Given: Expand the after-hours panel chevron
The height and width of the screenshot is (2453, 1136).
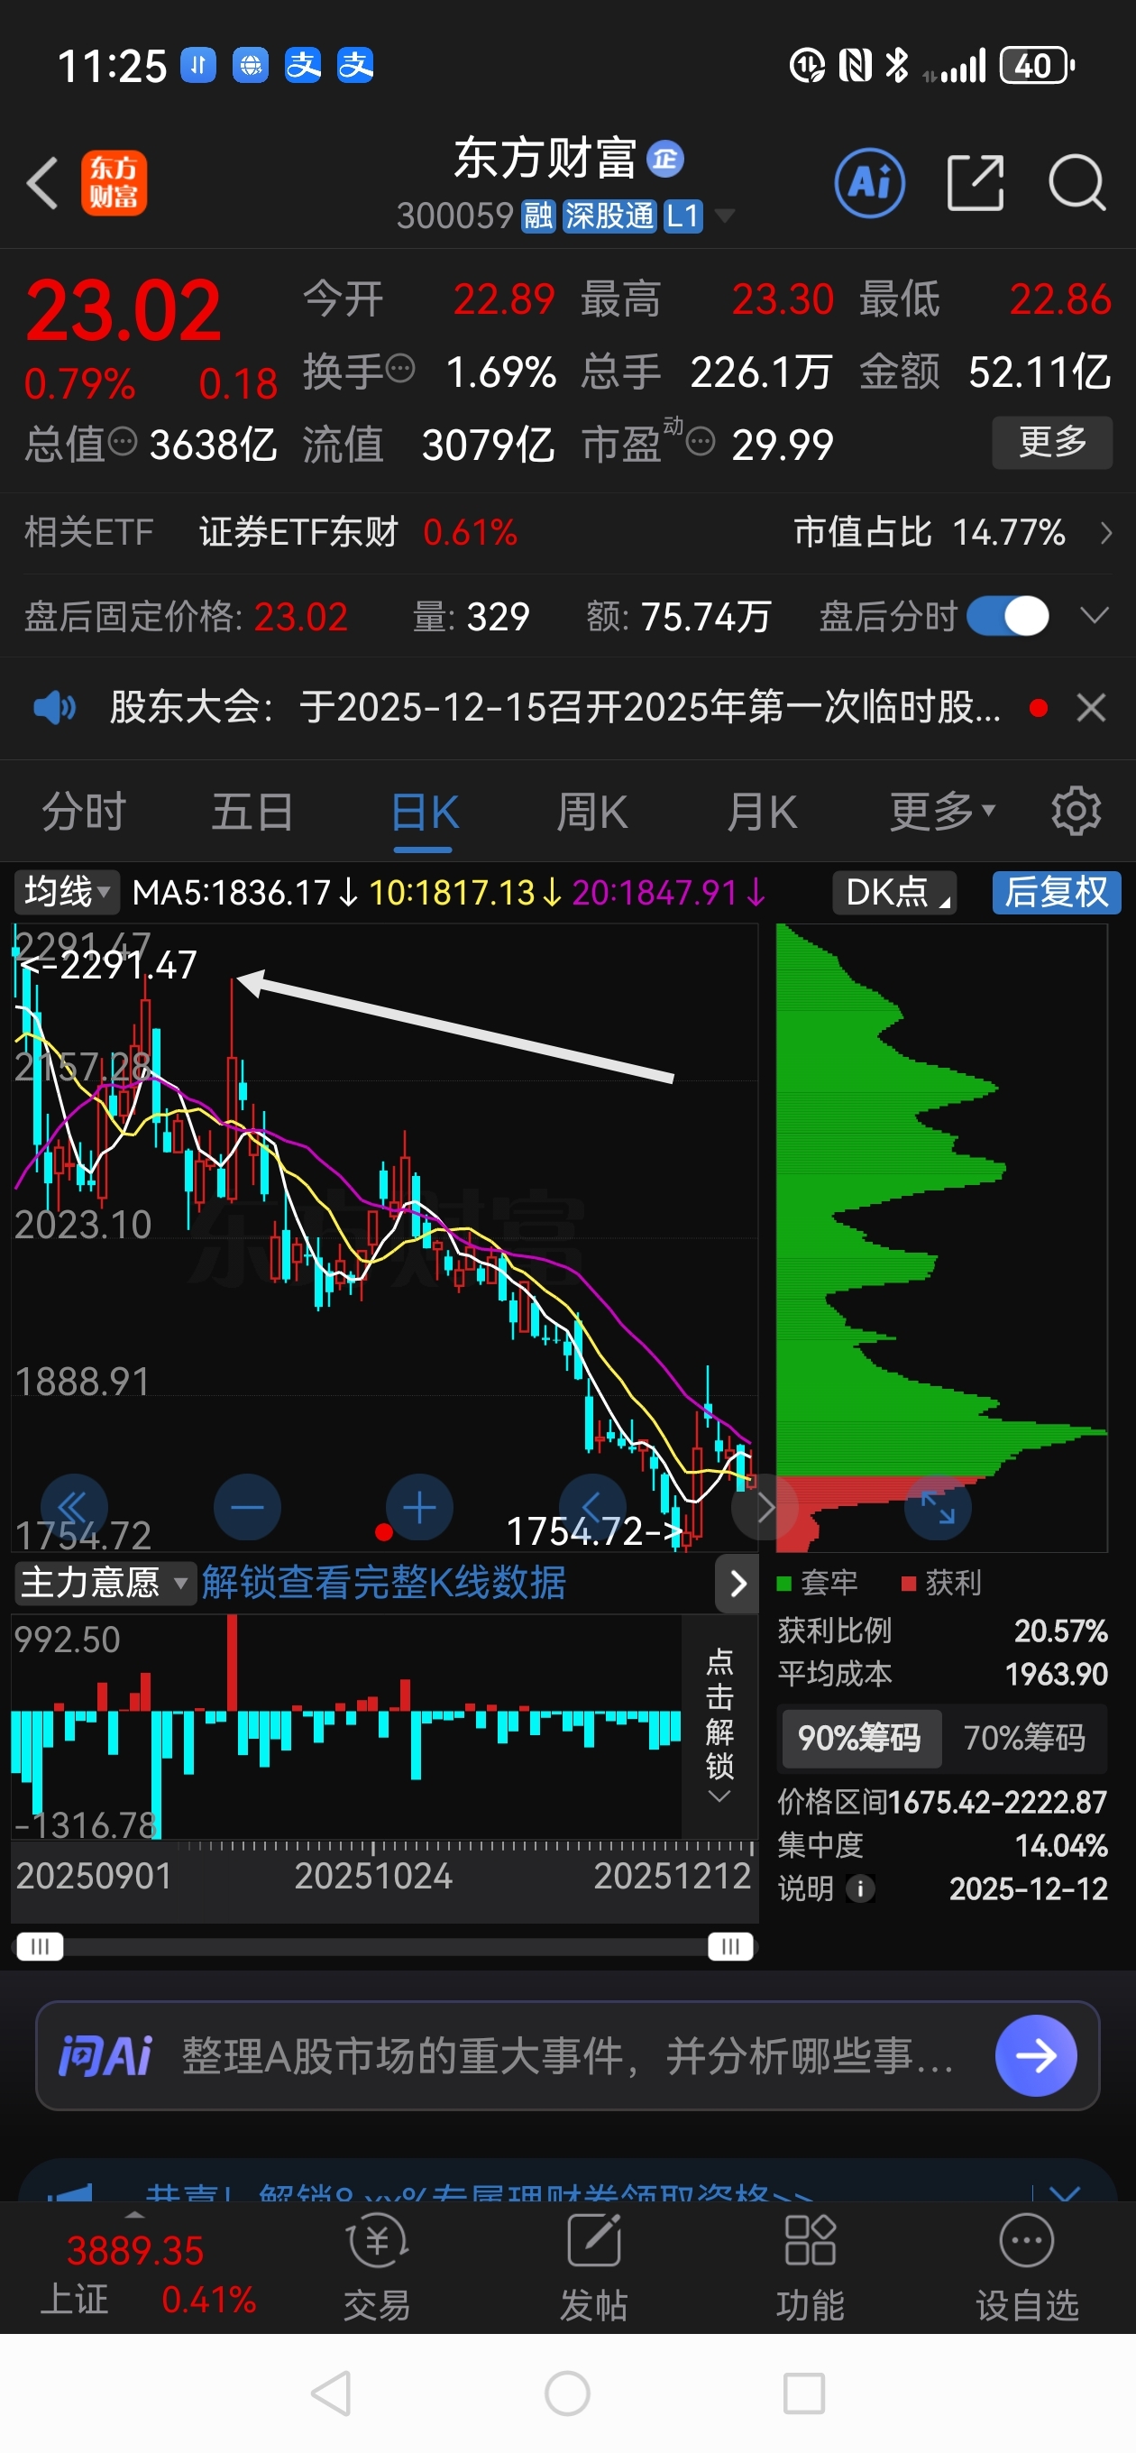Looking at the screenshot, I should (1095, 616).
